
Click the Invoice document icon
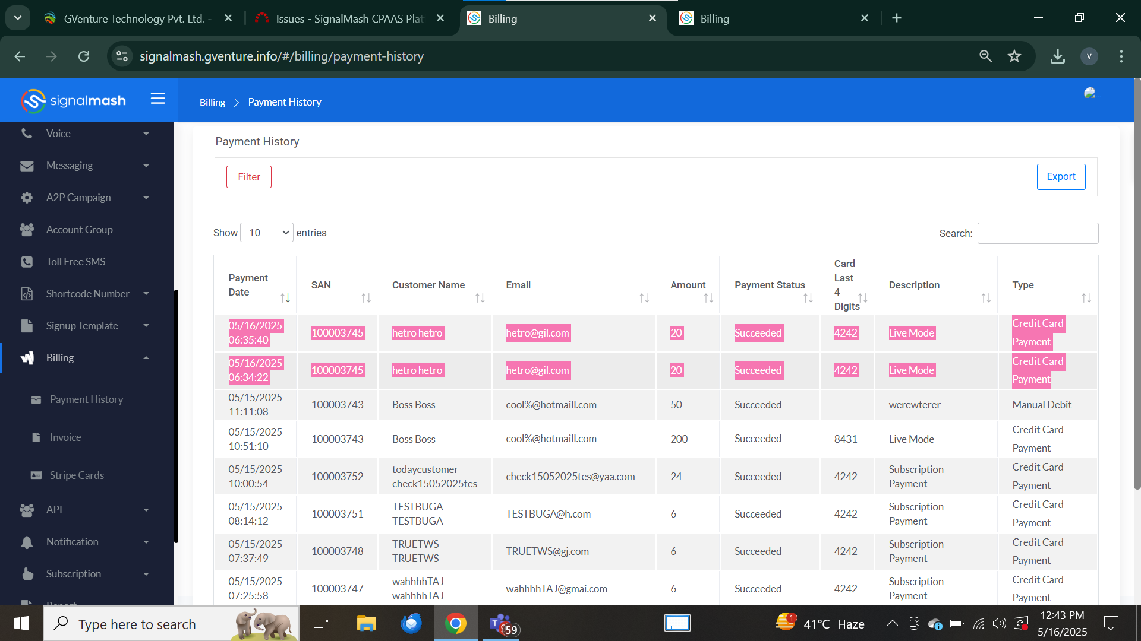[x=36, y=437]
